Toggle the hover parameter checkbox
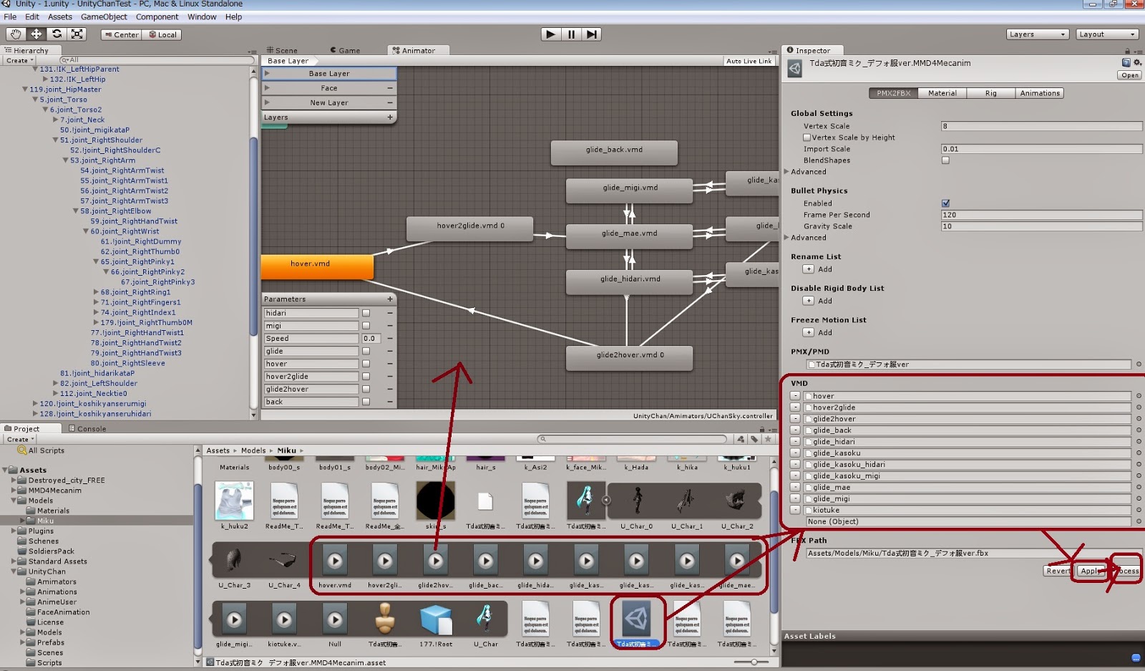Image resolution: width=1145 pixels, height=671 pixels. (366, 364)
